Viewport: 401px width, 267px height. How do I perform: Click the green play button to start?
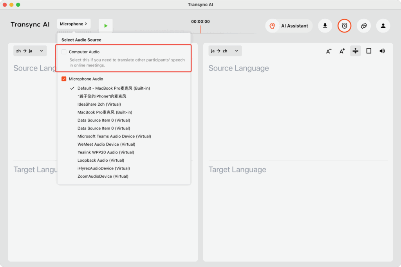click(x=106, y=26)
